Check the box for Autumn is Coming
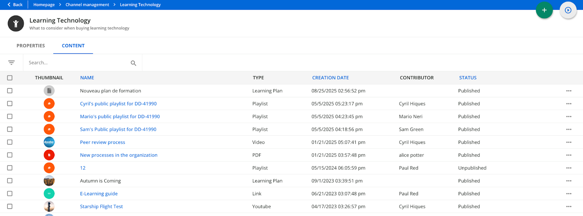The width and height of the screenshot is (583, 216). 10,181
